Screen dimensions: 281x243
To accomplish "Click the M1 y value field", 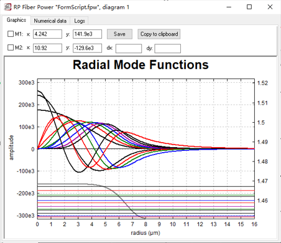I will tap(87, 34).
